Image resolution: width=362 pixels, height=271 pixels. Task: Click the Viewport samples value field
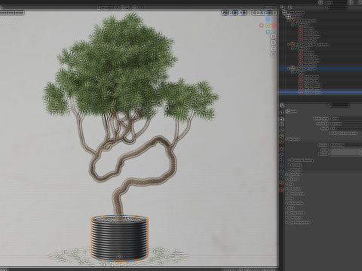coord(346,154)
